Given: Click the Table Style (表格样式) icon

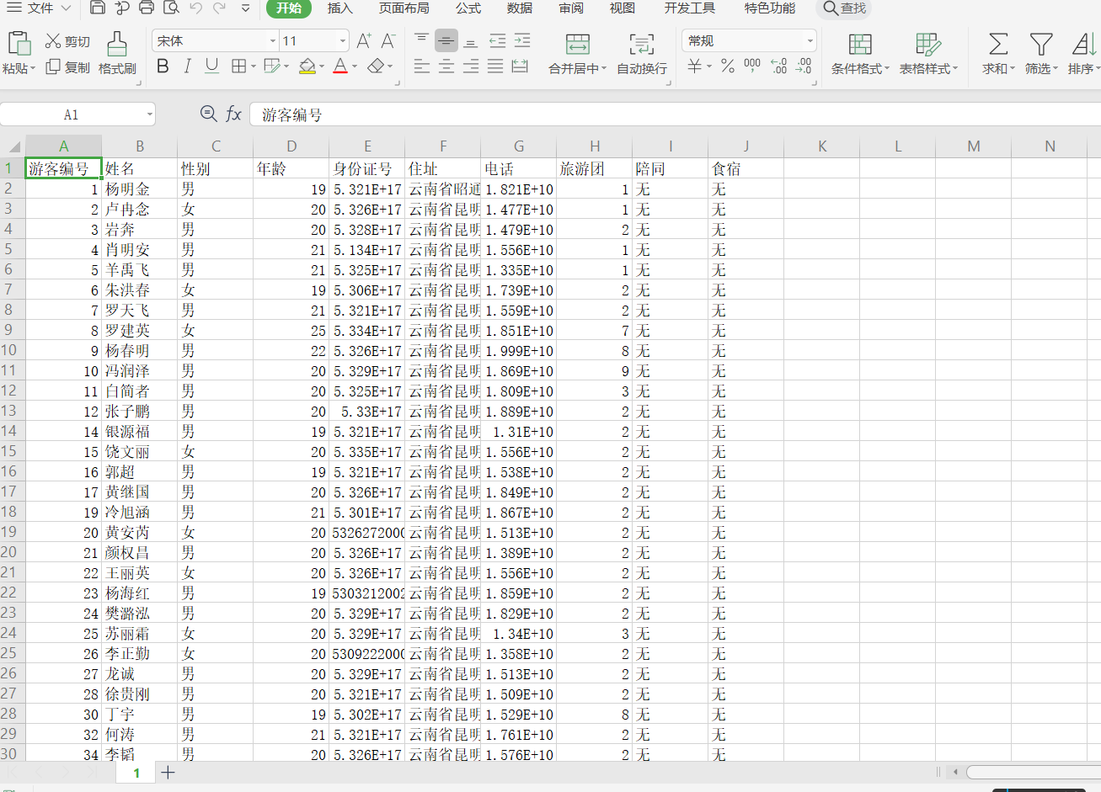Looking at the screenshot, I should click(927, 45).
